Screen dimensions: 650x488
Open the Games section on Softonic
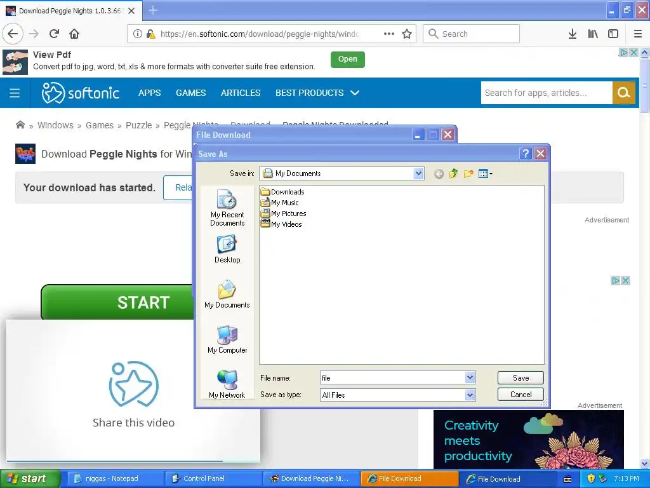click(x=190, y=93)
